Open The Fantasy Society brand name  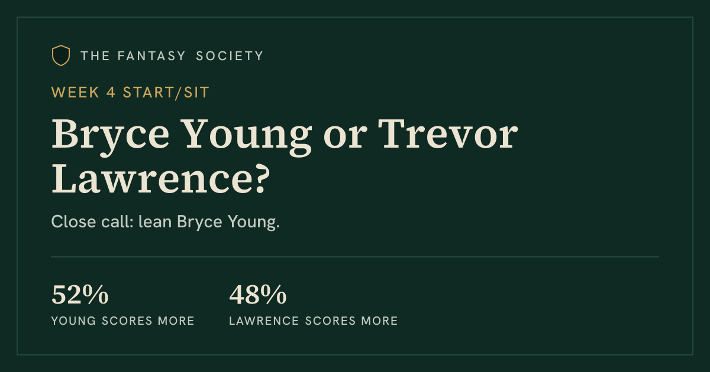tap(172, 56)
